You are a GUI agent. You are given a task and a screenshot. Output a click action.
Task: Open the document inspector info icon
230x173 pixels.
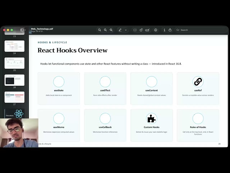coord(165,30)
